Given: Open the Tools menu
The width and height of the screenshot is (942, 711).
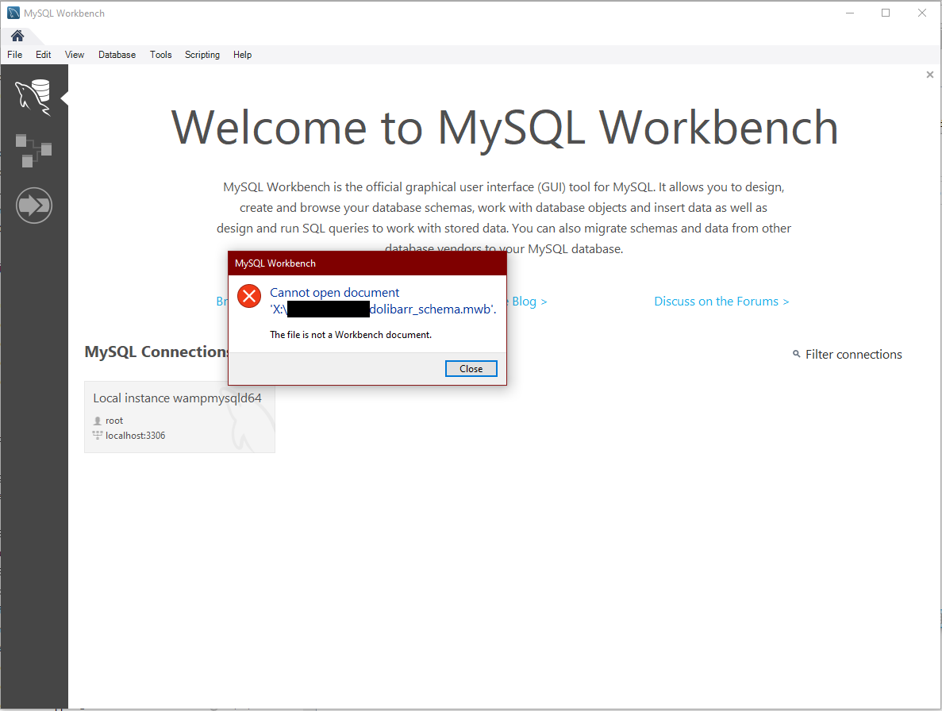Looking at the screenshot, I should pos(160,54).
